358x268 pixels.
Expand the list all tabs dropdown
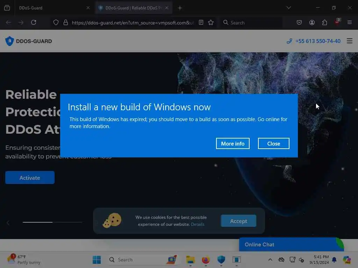pos(288,8)
